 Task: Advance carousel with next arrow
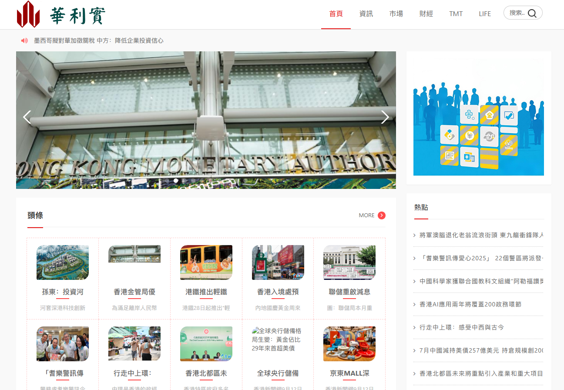pyautogui.click(x=385, y=117)
